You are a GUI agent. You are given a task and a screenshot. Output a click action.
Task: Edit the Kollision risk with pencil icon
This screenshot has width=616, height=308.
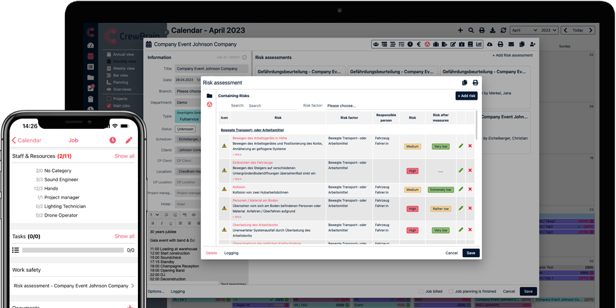tap(461, 189)
